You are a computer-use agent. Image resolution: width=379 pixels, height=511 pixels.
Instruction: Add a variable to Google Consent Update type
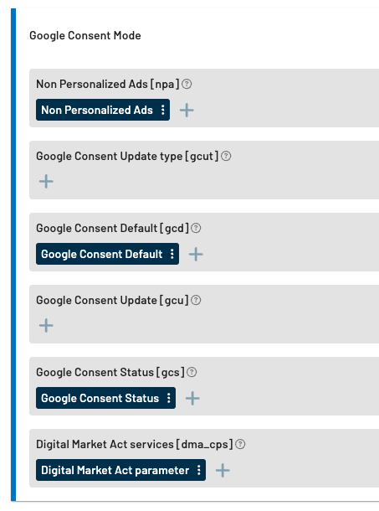46,182
